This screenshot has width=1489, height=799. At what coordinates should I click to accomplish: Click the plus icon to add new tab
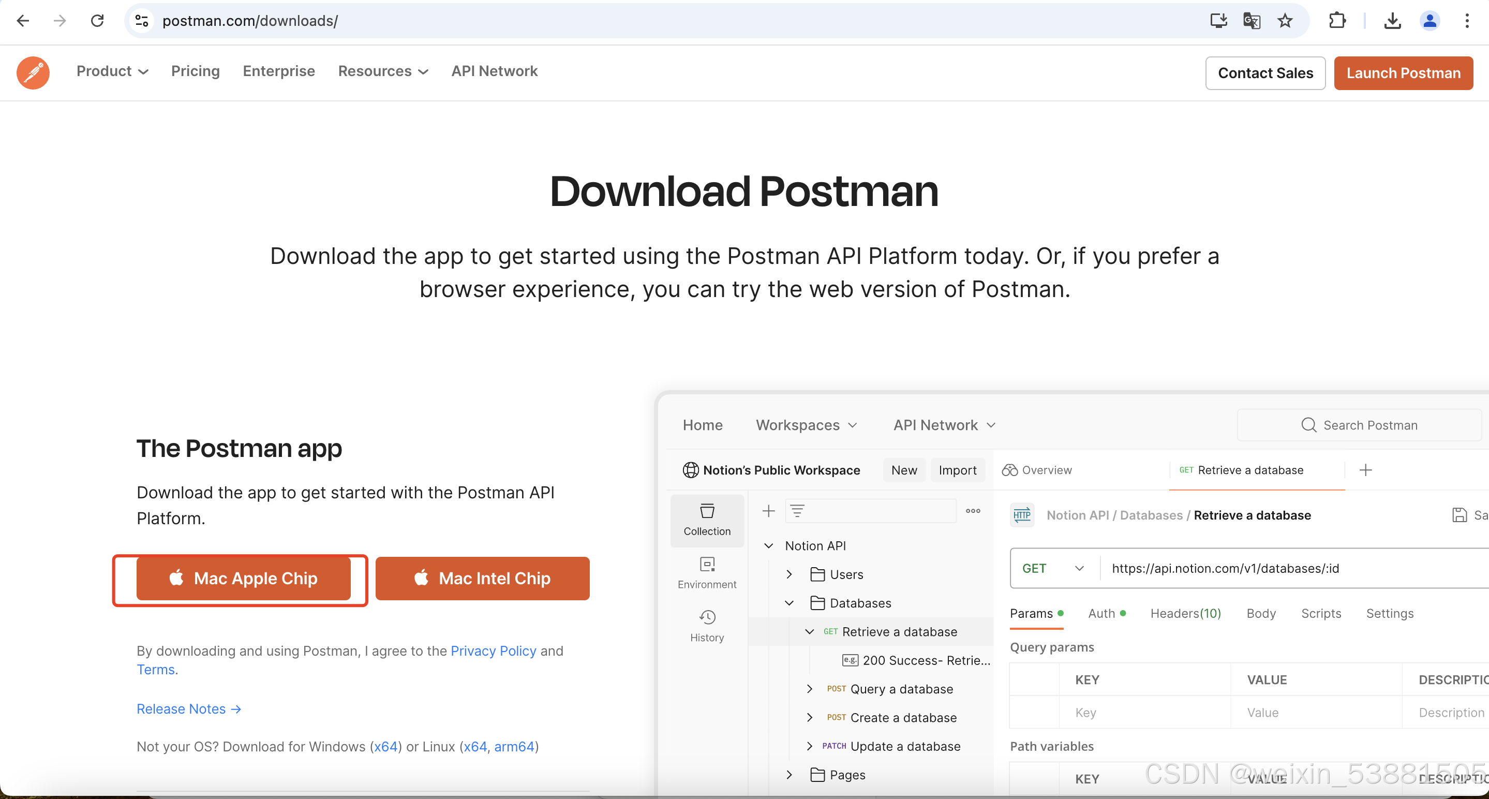click(x=1365, y=470)
